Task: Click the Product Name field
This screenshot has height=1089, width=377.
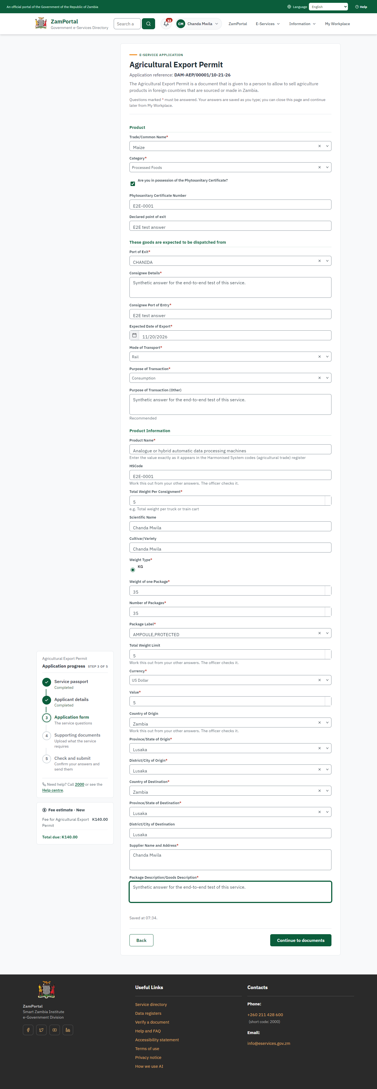Action: [x=230, y=449]
